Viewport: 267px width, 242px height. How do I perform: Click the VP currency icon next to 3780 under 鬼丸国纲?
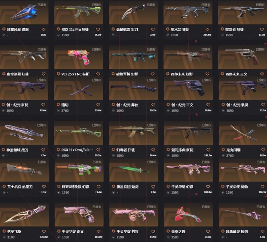223,156
